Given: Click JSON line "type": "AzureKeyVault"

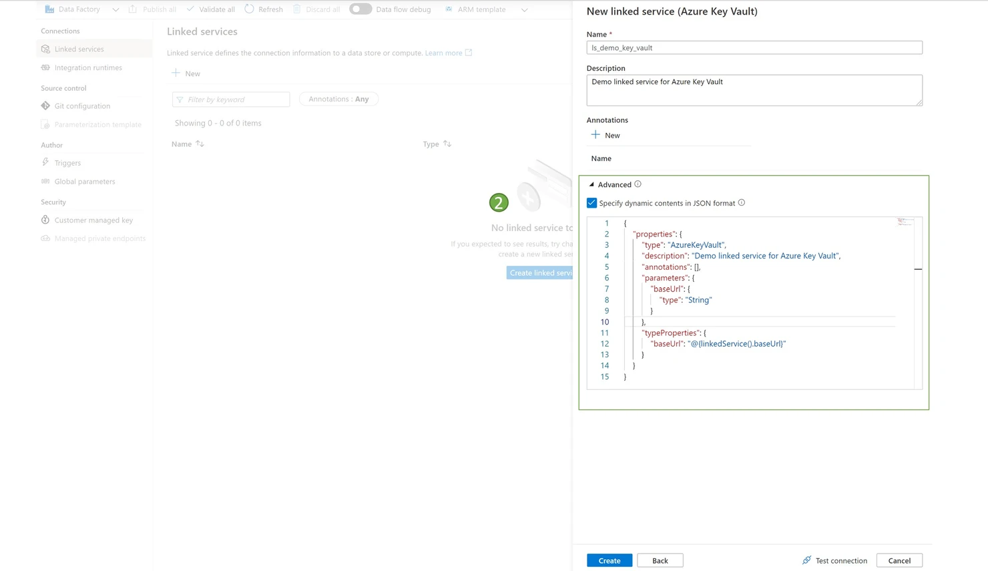Looking at the screenshot, I should pos(684,245).
